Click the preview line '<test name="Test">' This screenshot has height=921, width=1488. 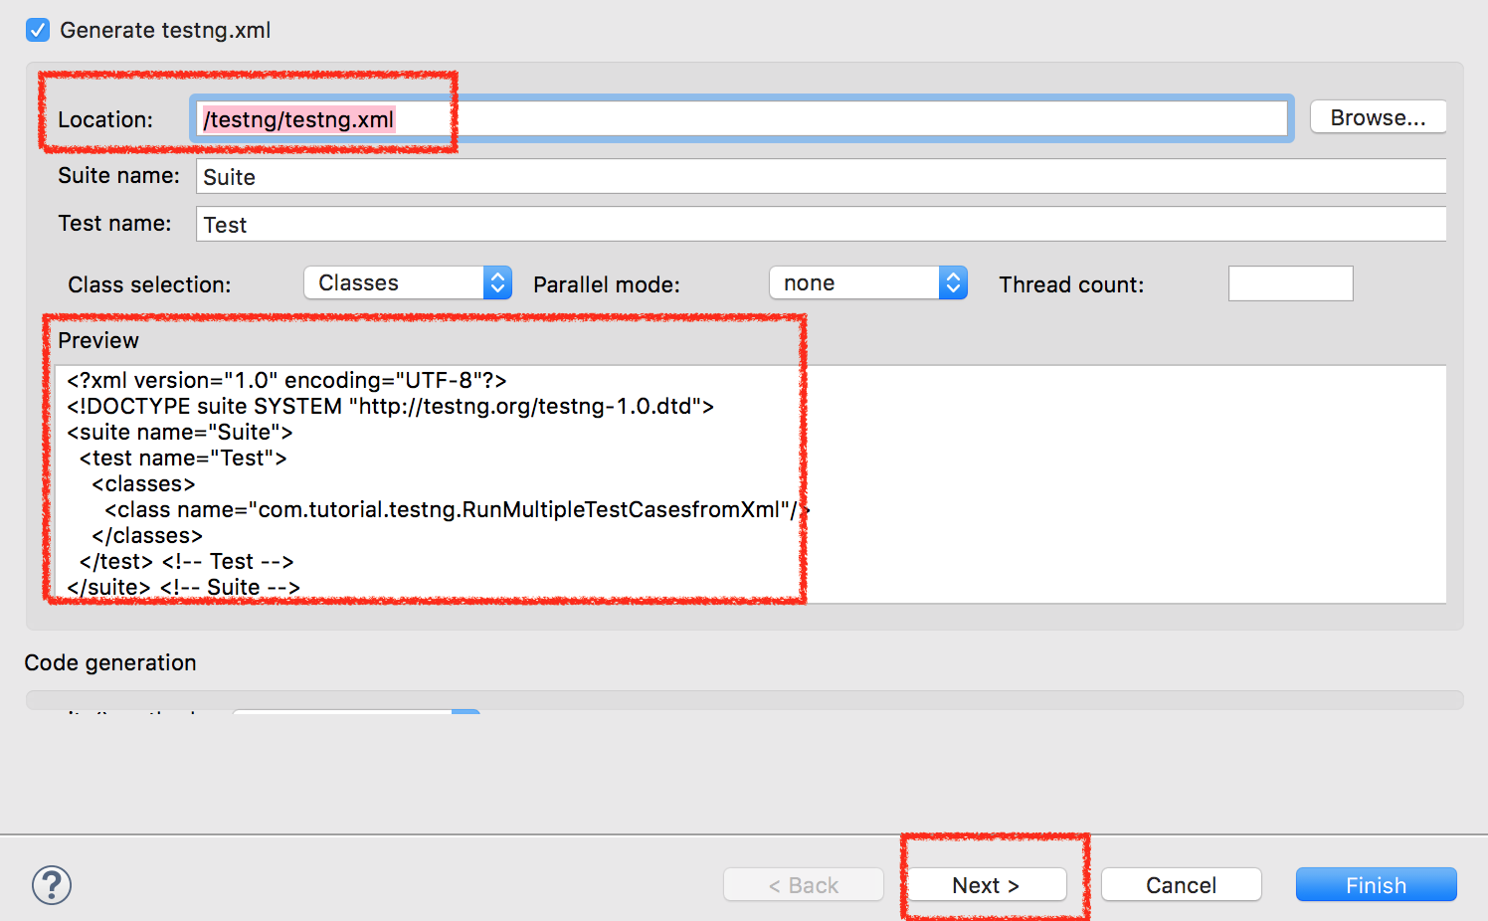(183, 459)
